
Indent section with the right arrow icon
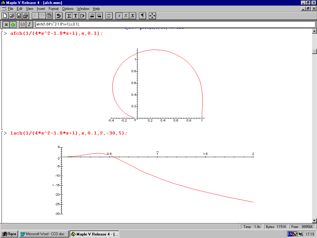click(x=99, y=16)
